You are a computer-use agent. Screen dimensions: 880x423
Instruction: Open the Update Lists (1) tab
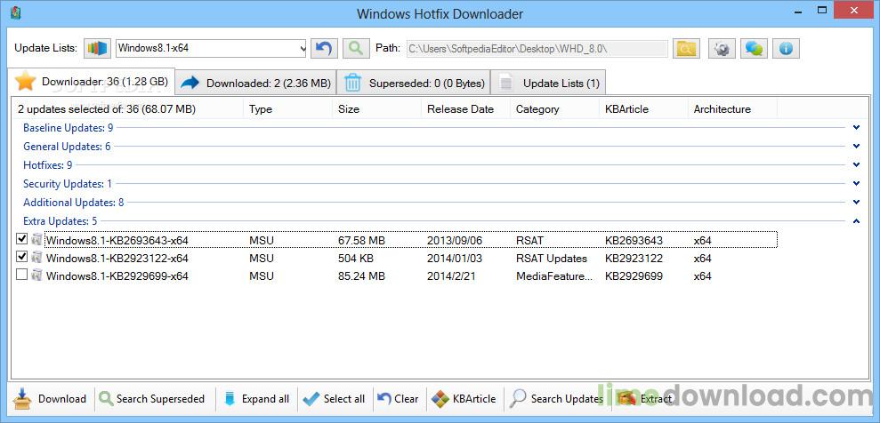click(x=549, y=83)
